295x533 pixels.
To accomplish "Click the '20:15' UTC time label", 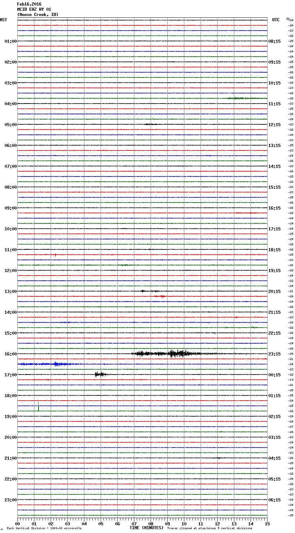I will (275, 292).
